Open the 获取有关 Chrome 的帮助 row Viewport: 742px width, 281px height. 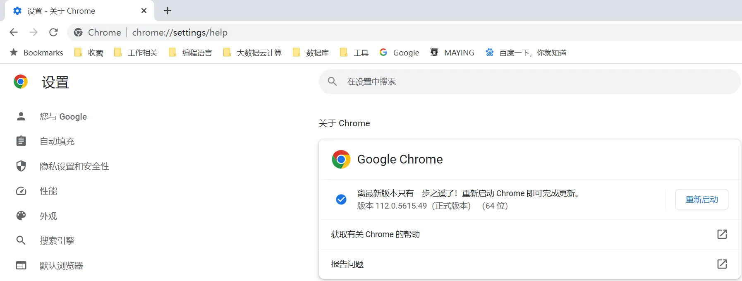(529, 235)
